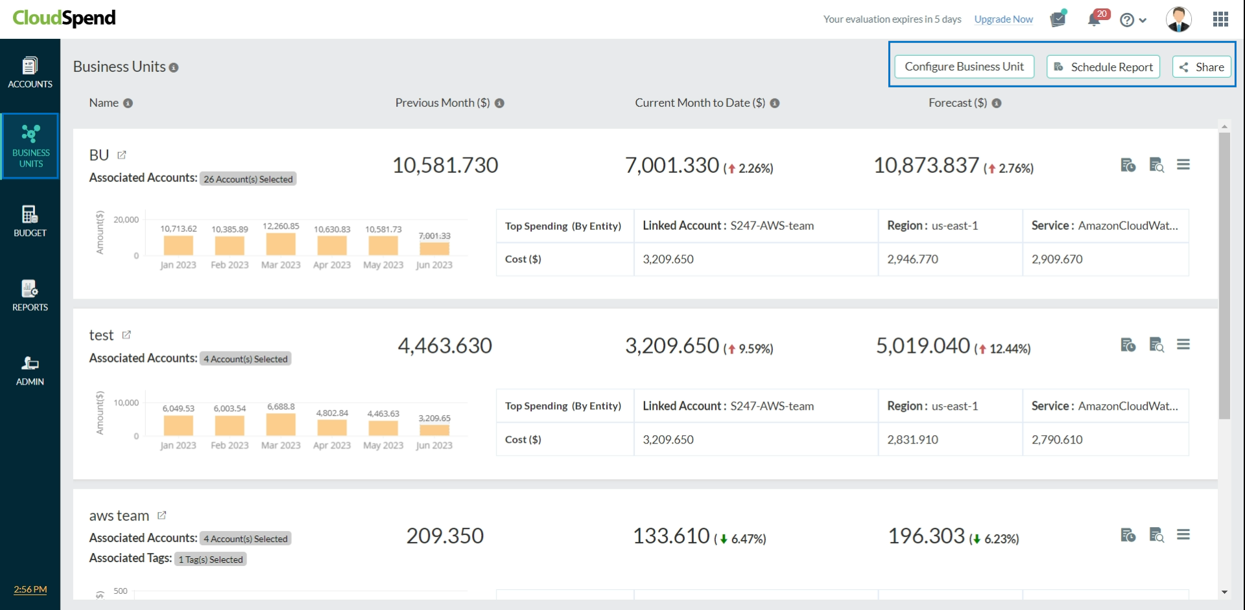Click the scrollbar down arrow
This screenshot has width=1245, height=610.
[x=1224, y=592]
